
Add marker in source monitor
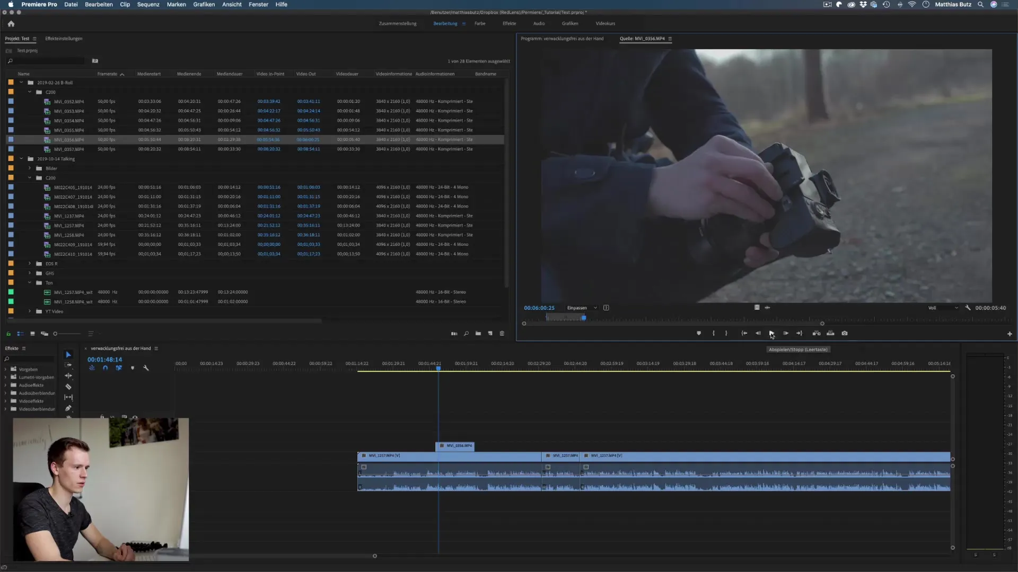[699, 333]
